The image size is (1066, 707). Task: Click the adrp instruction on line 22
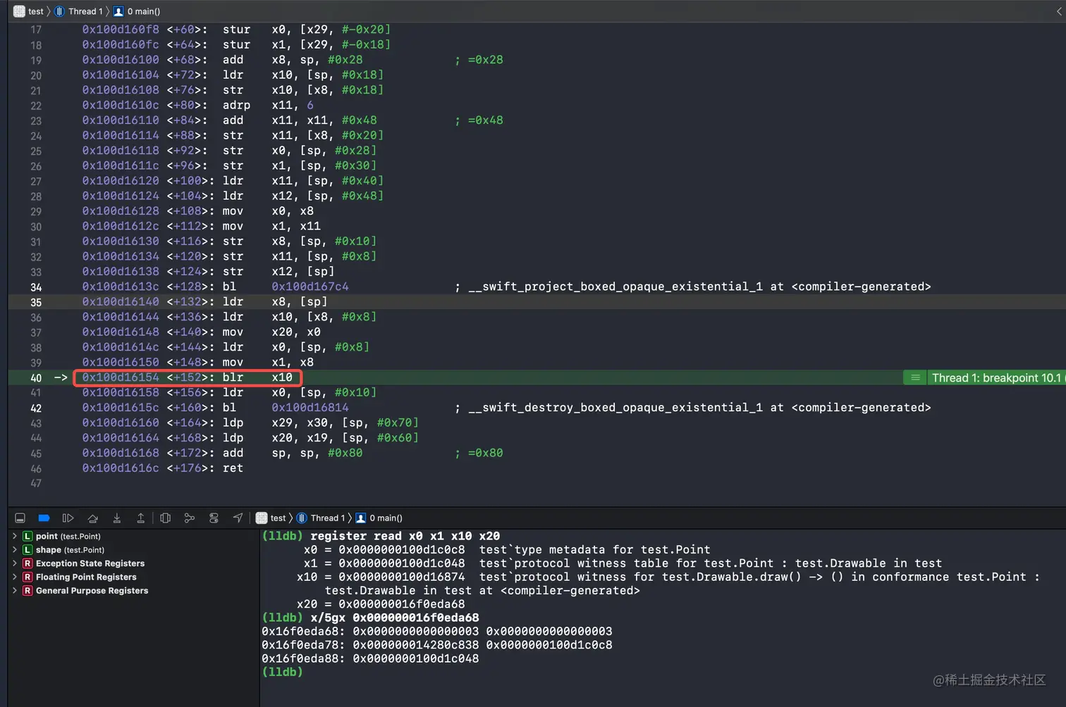(236, 105)
